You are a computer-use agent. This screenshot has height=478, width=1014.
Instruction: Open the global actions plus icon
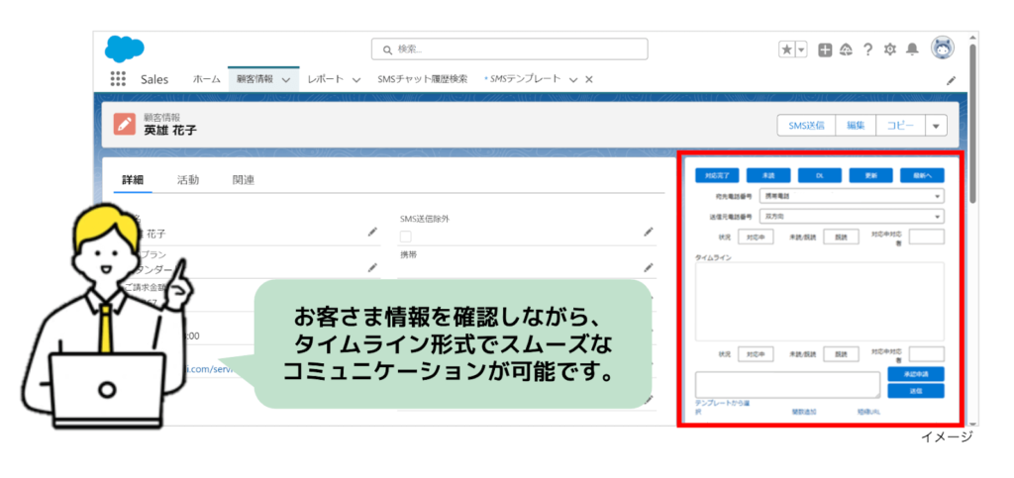pyautogui.click(x=825, y=49)
